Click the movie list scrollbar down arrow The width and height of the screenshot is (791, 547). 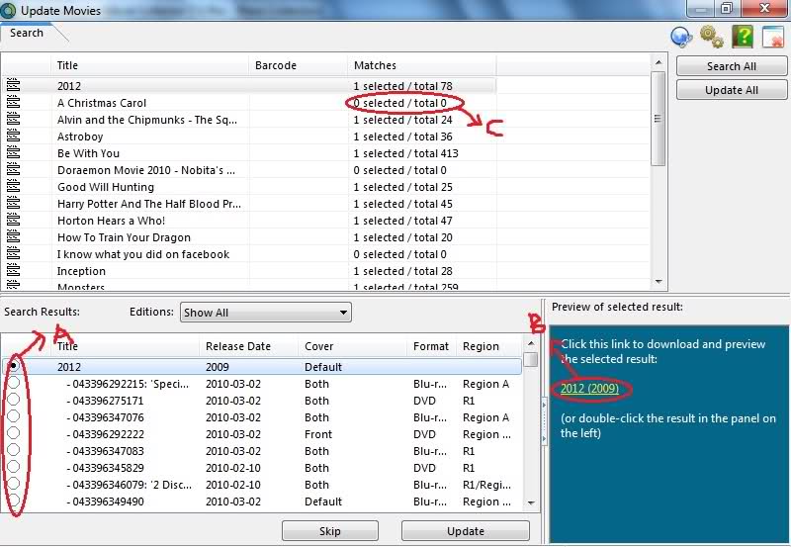coord(658,282)
